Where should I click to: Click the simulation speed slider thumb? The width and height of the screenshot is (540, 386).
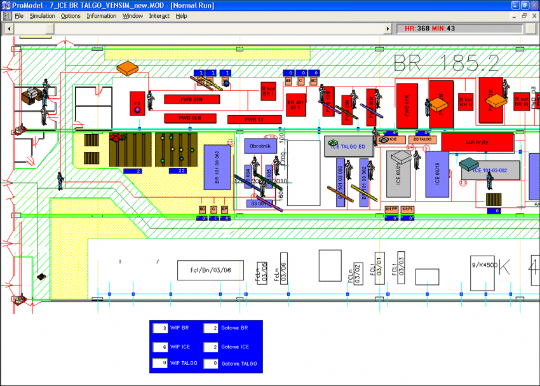pyautogui.click(x=50, y=29)
